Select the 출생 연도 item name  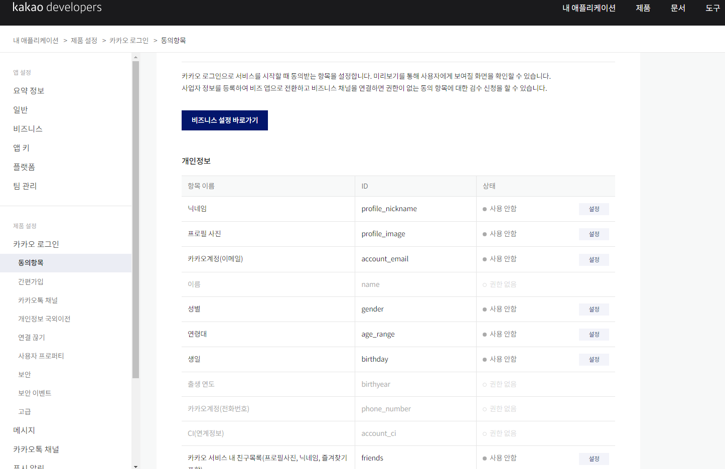[x=201, y=384]
